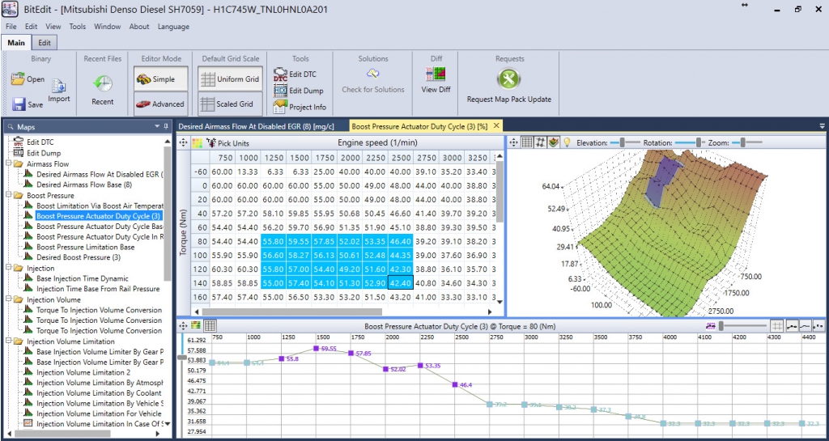Click the table color heatmap icon

[198, 142]
